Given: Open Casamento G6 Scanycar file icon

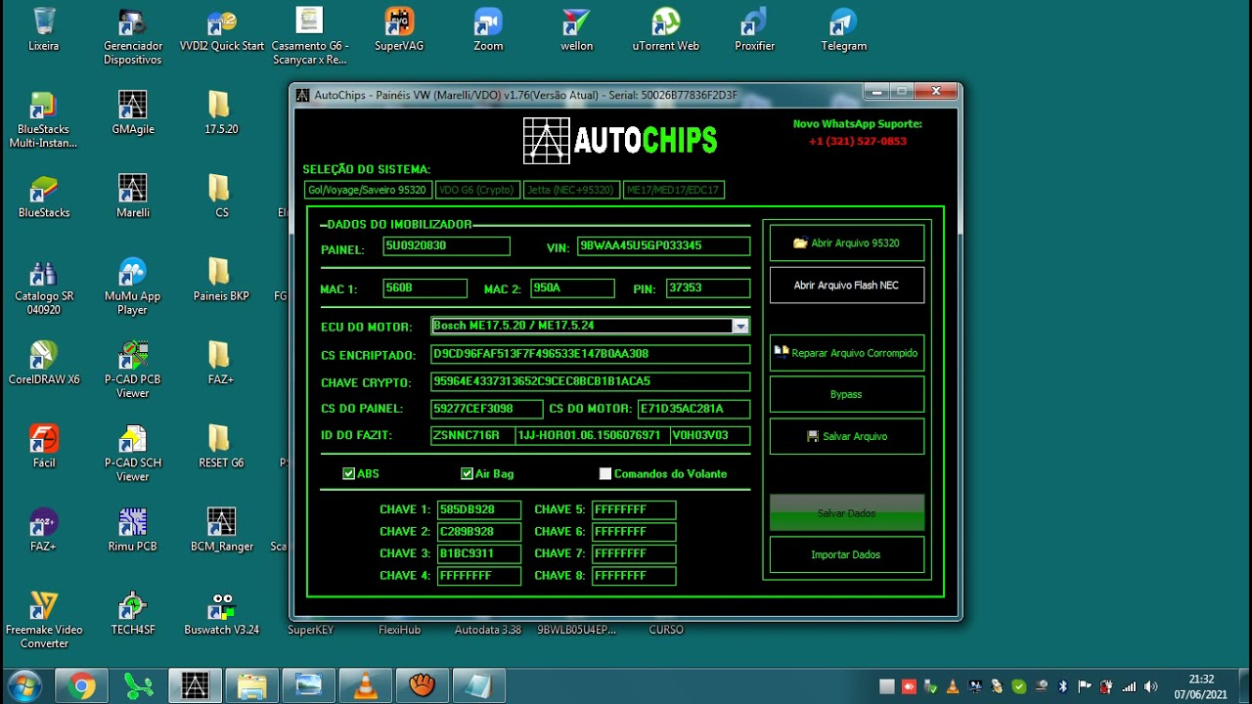Looking at the screenshot, I should [x=309, y=36].
